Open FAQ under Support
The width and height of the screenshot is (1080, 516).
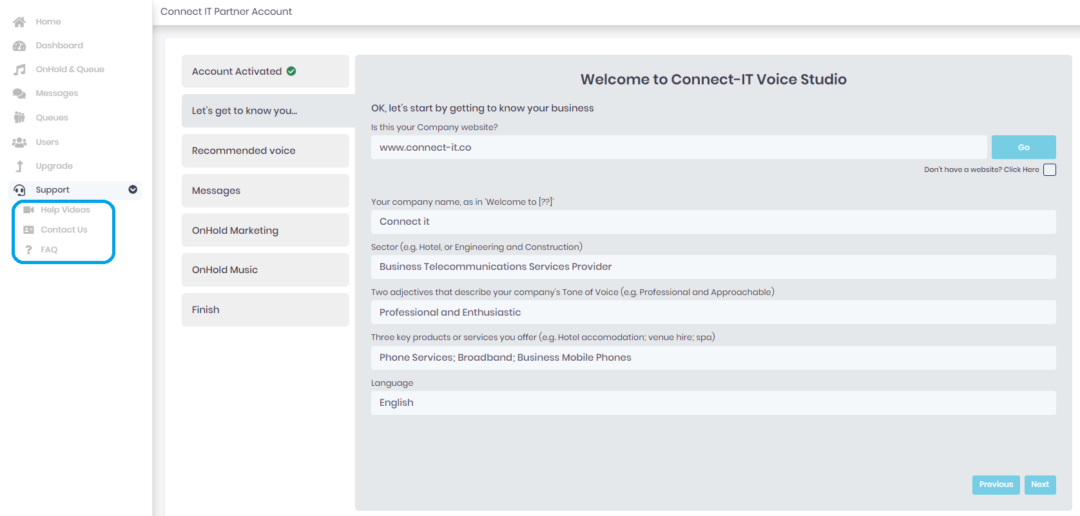(x=49, y=250)
